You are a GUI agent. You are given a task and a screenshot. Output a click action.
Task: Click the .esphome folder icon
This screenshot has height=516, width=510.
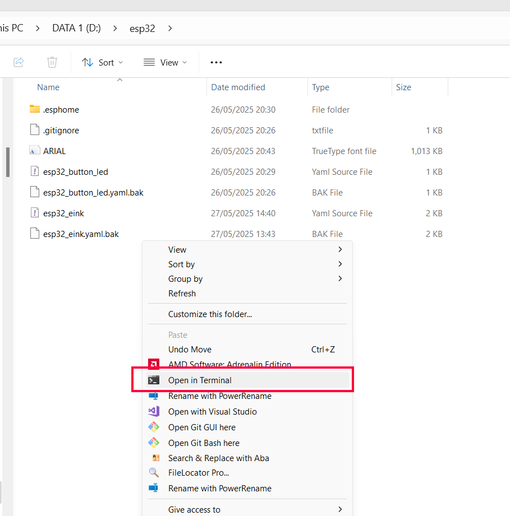(x=35, y=109)
